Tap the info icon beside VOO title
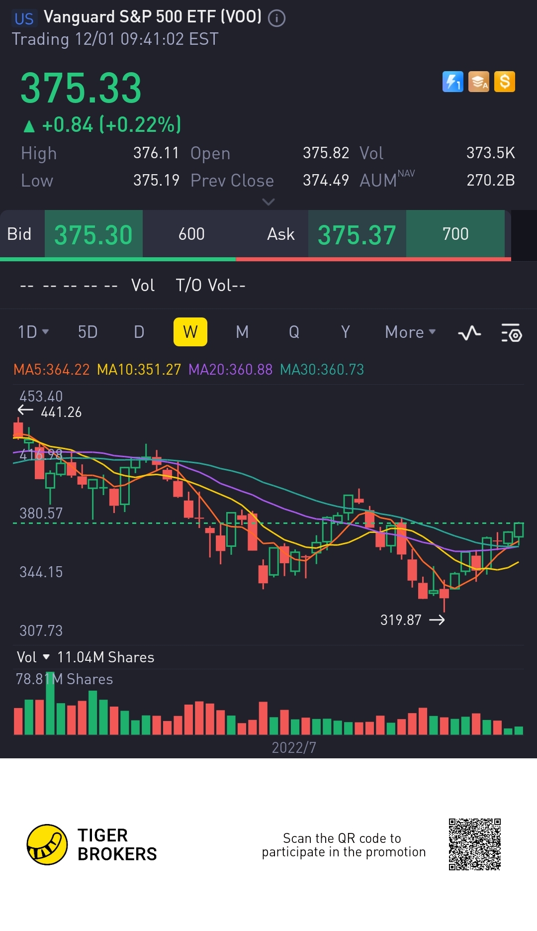This screenshot has width=537, height=931. (x=276, y=18)
